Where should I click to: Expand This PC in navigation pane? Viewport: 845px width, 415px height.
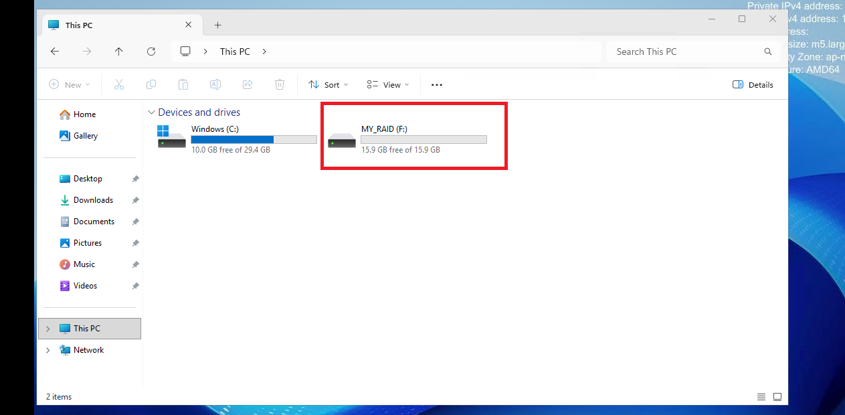tap(48, 329)
